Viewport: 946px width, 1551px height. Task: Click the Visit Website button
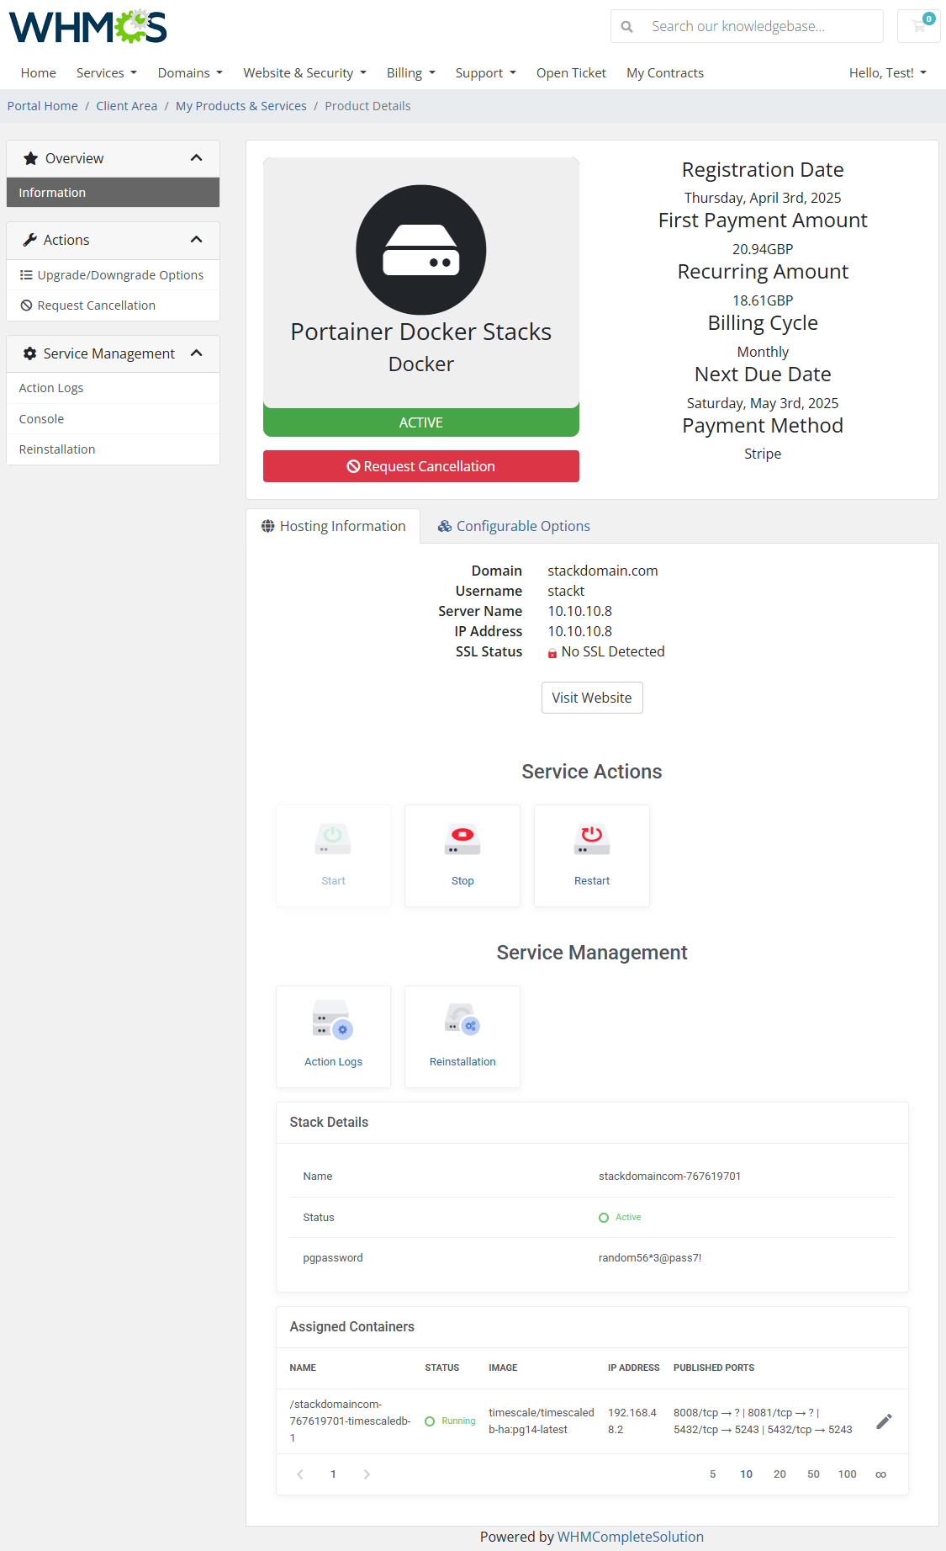[x=592, y=698]
